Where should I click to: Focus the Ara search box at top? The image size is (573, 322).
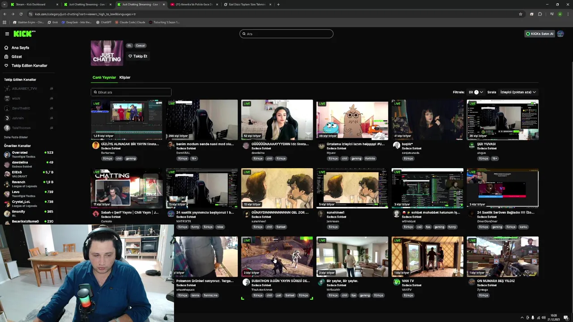pos(286,34)
